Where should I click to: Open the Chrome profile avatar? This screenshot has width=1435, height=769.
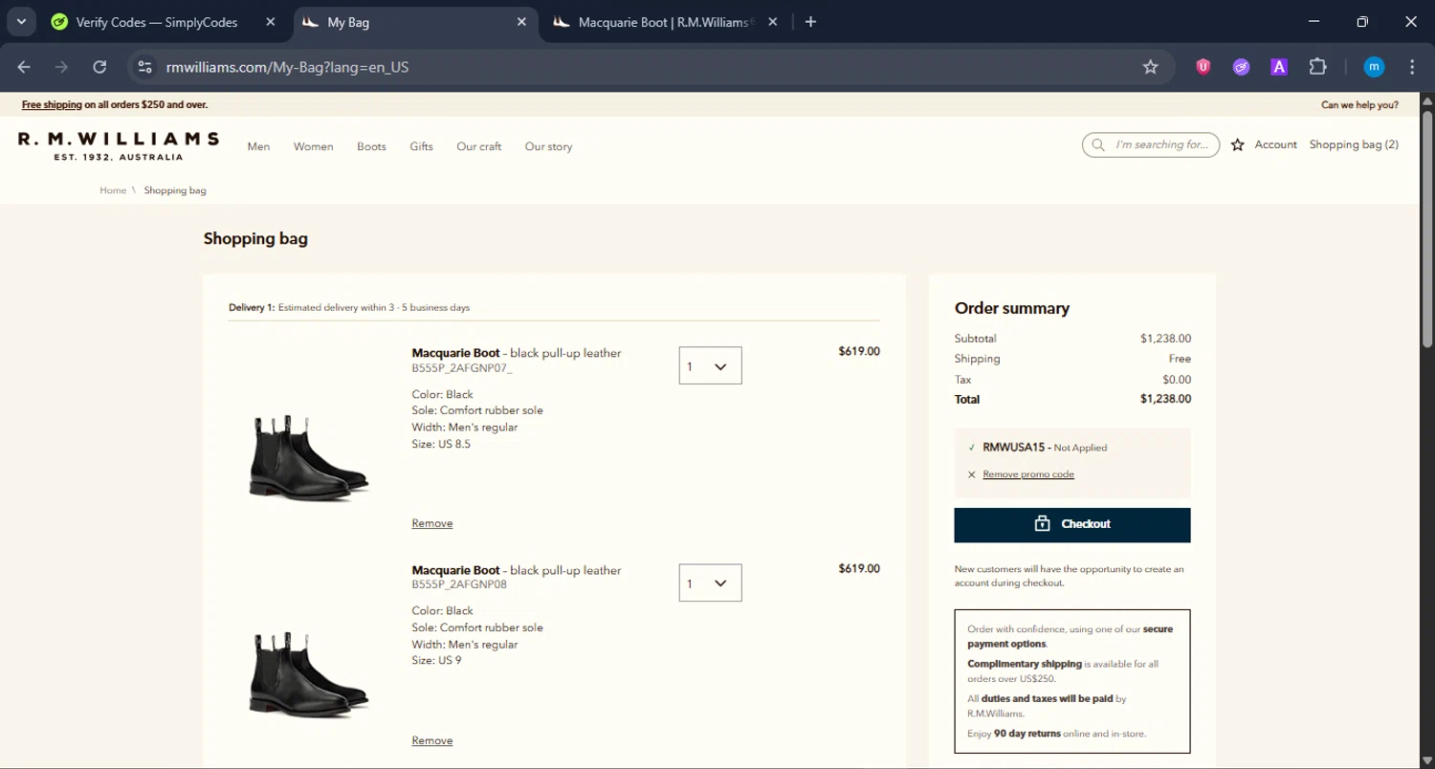[1374, 67]
